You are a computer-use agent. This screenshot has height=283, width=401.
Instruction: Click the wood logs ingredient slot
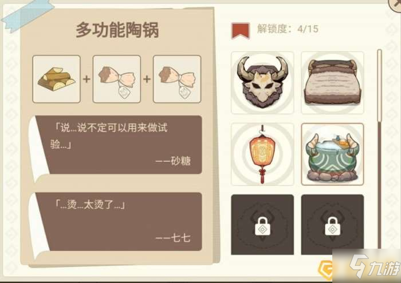pyautogui.click(x=57, y=79)
